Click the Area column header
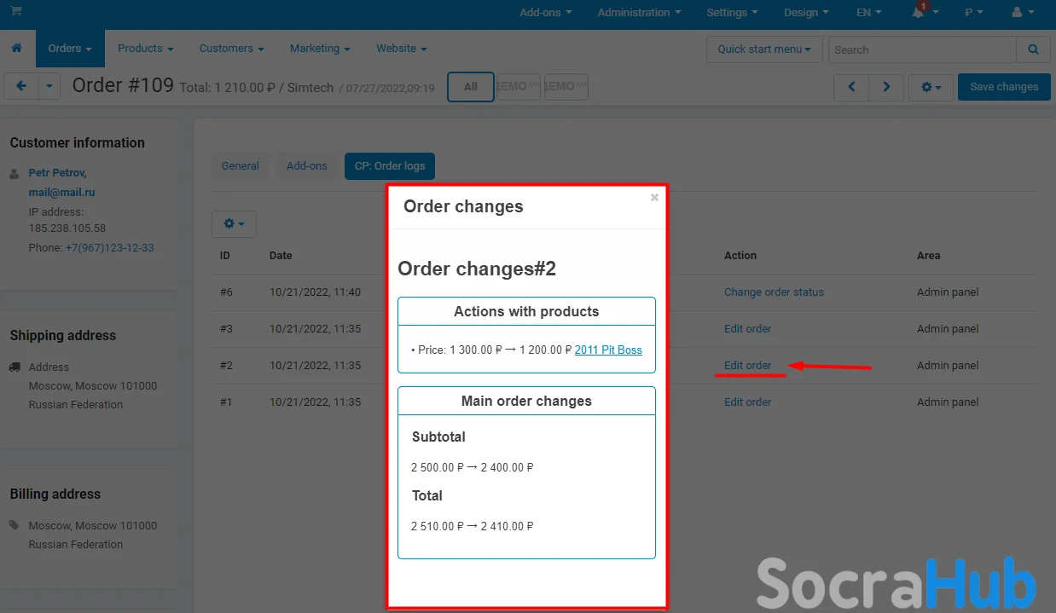This screenshot has width=1056, height=613. coord(929,256)
